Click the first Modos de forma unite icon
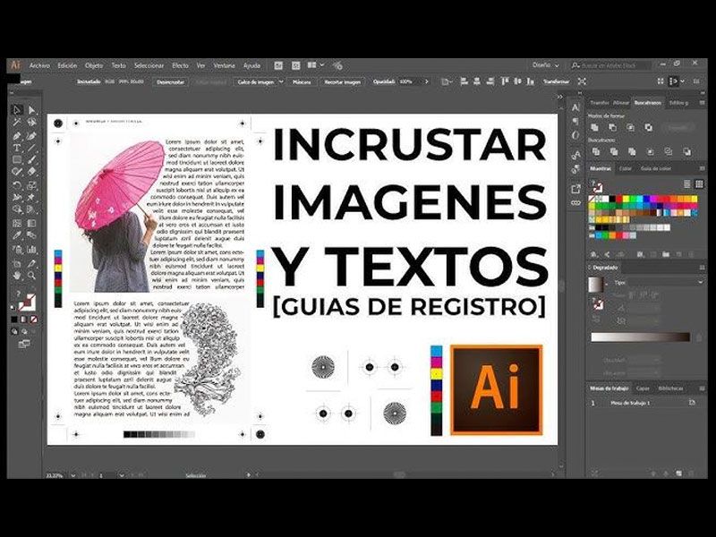 tap(594, 127)
